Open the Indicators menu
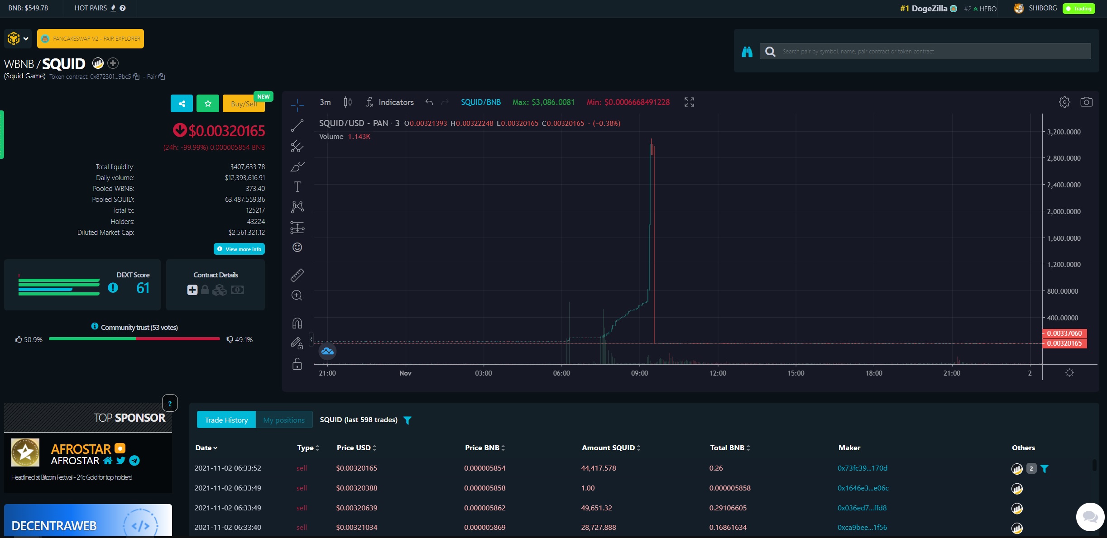1107x538 pixels. [389, 102]
